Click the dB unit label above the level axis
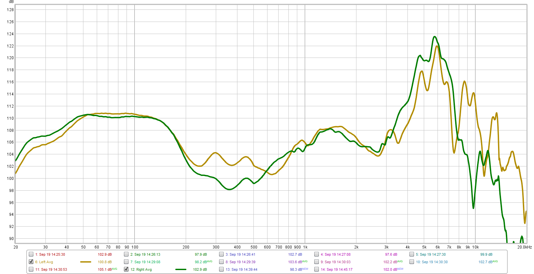 click(x=11, y=2)
